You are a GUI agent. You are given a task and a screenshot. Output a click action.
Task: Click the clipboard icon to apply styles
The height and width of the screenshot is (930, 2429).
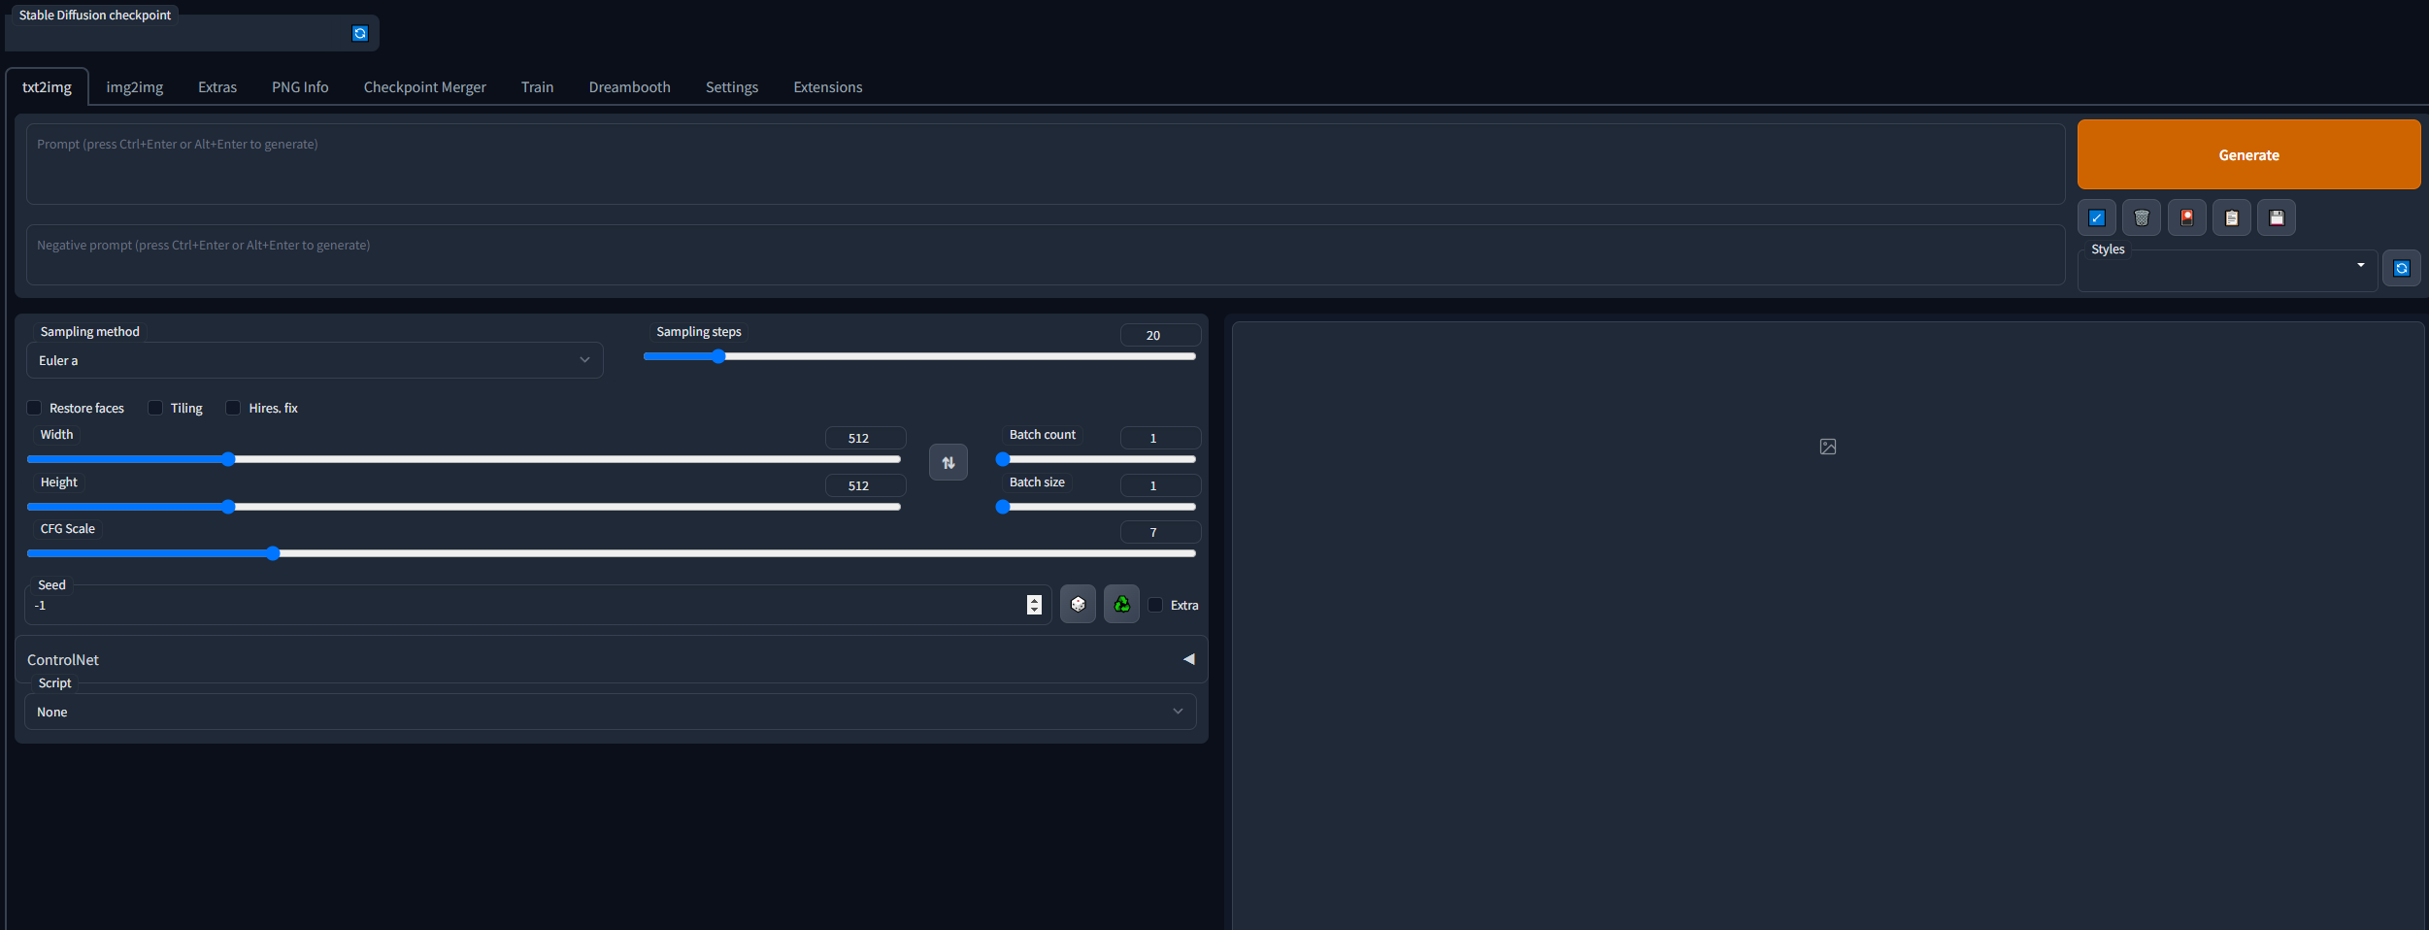click(2231, 217)
